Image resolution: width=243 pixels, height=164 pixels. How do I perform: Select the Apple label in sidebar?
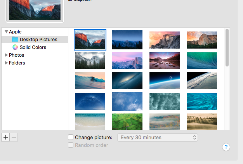[x=15, y=32]
